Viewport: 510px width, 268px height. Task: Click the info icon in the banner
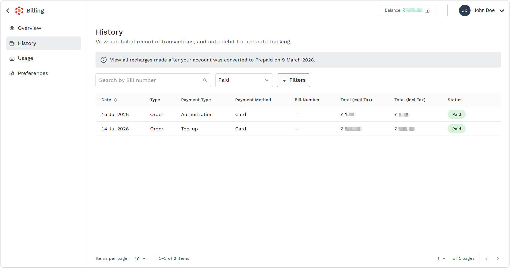pos(103,60)
